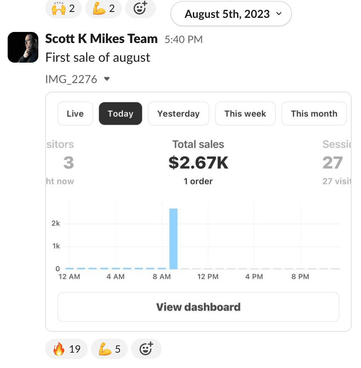Click the top flexed bicep reaction
This screenshot has width=361, height=368.
click(103, 8)
